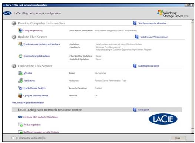The height and width of the screenshot is (143, 195).
Task: Click LaCie 12big rack network resource center heading
Action: point(50,110)
